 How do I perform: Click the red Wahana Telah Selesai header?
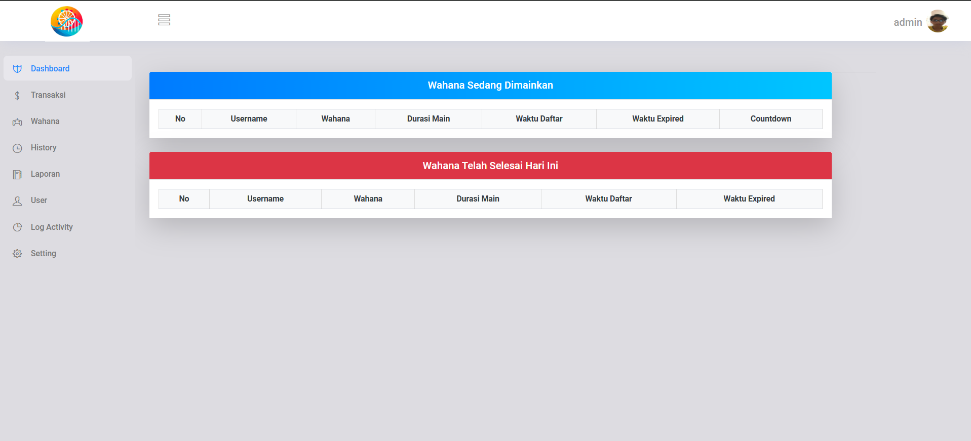point(490,166)
